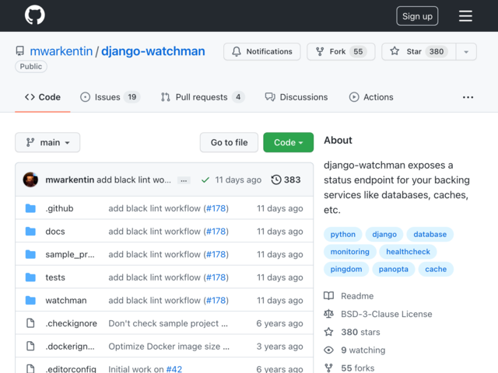Click the commit history clock icon

pyautogui.click(x=276, y=180)
